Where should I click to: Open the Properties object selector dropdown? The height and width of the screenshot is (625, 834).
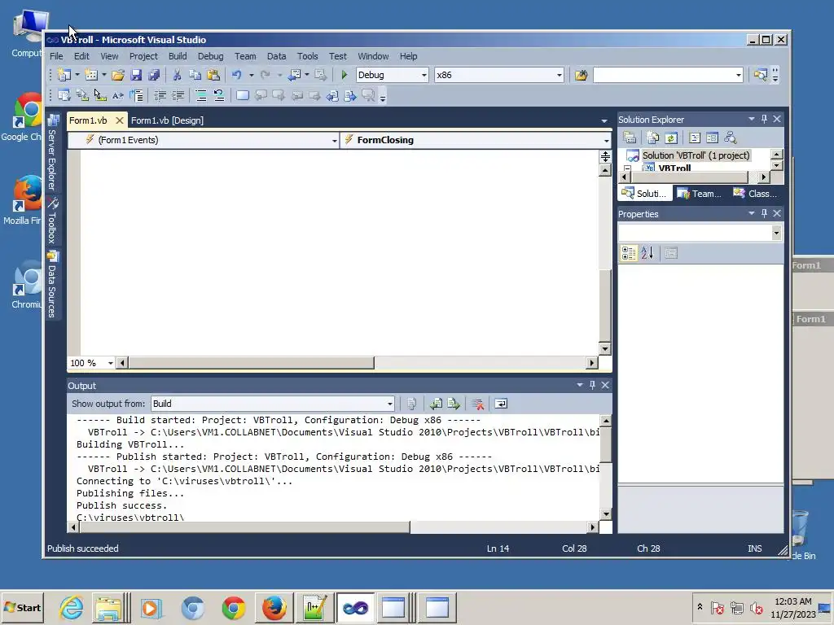pos(776,233)
